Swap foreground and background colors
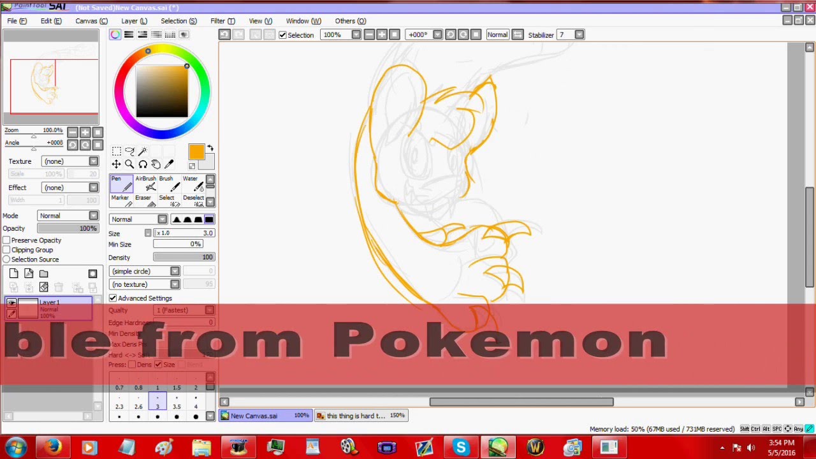 point(210,149)
